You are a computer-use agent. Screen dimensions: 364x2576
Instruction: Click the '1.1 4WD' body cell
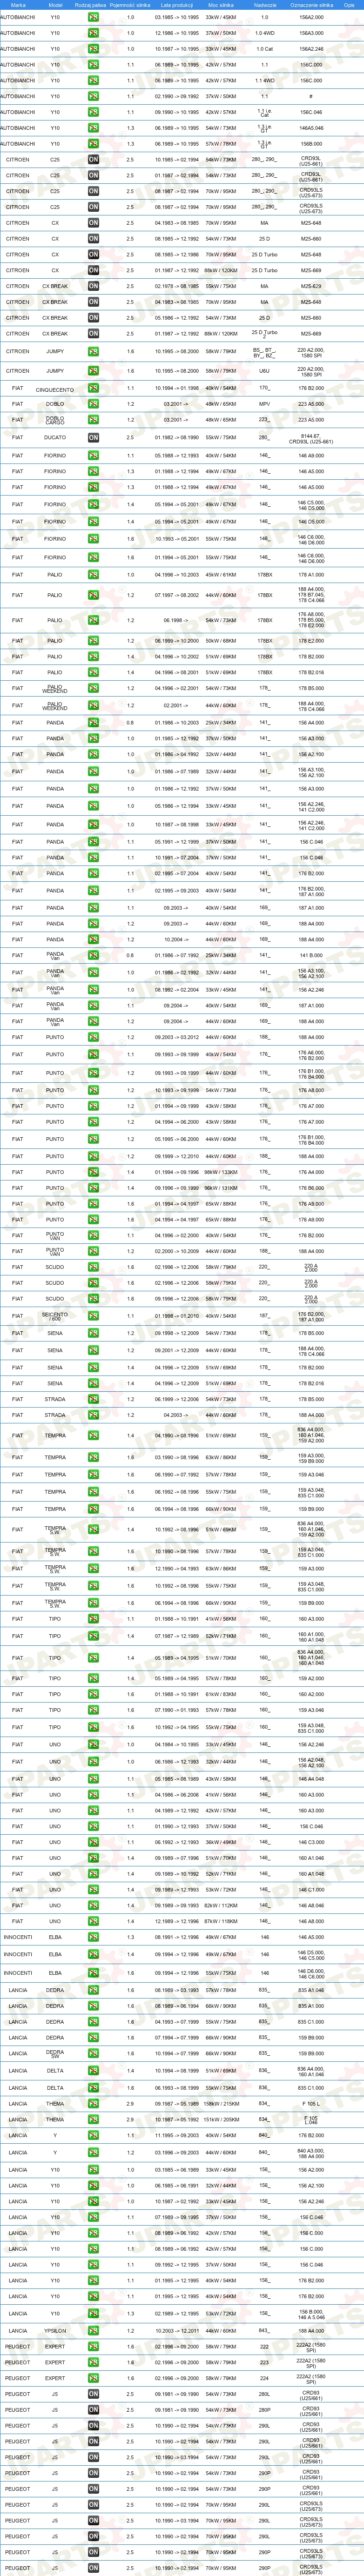click(x=264, y=81)
